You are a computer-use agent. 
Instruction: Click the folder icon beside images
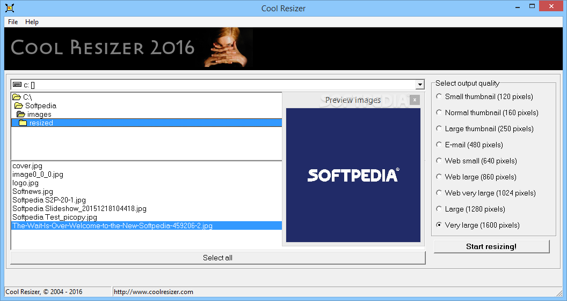pos(21,115)
